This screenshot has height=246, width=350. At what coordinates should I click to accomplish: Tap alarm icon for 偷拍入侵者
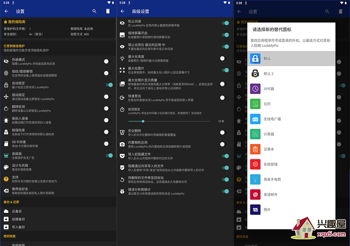tap(6, 120)
